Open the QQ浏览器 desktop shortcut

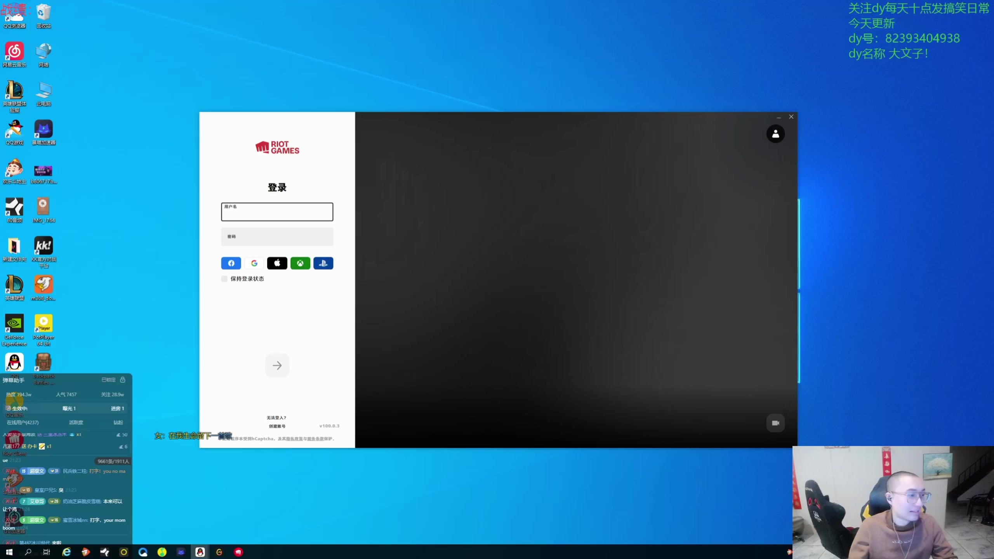14,16
